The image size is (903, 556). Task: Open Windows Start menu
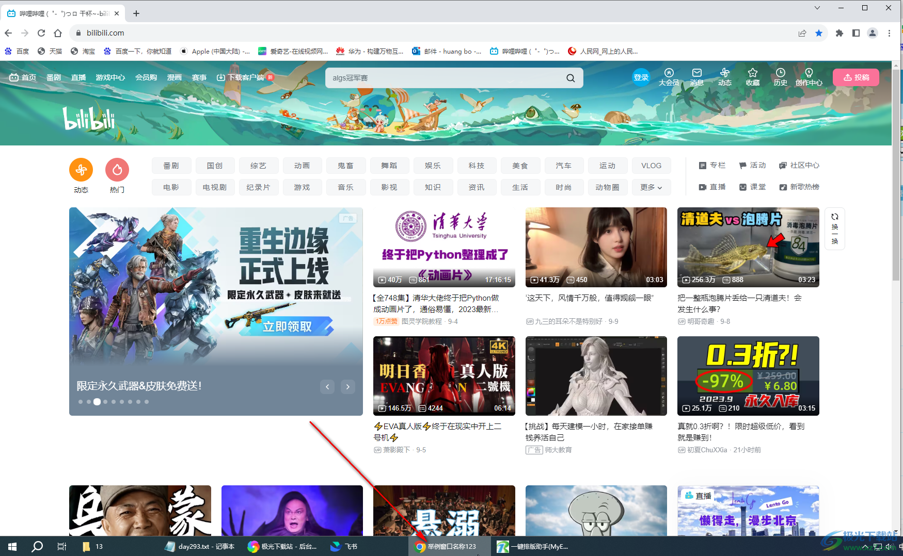(x=12, y=546)
